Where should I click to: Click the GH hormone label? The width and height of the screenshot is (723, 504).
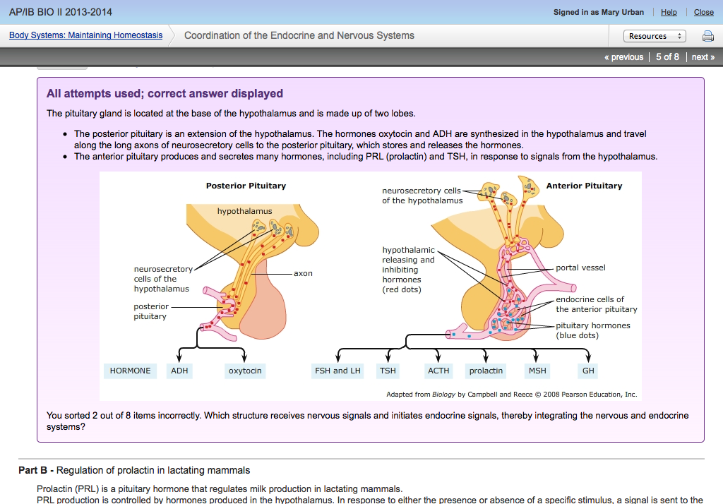click(587, 370)
